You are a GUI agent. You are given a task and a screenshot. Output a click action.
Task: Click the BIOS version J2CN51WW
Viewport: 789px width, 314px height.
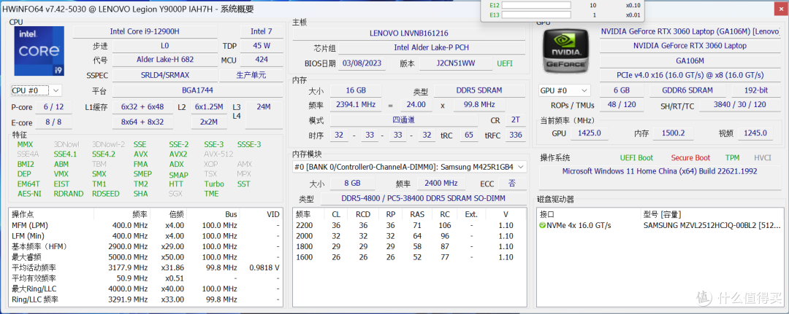click(x=457, y=63)
